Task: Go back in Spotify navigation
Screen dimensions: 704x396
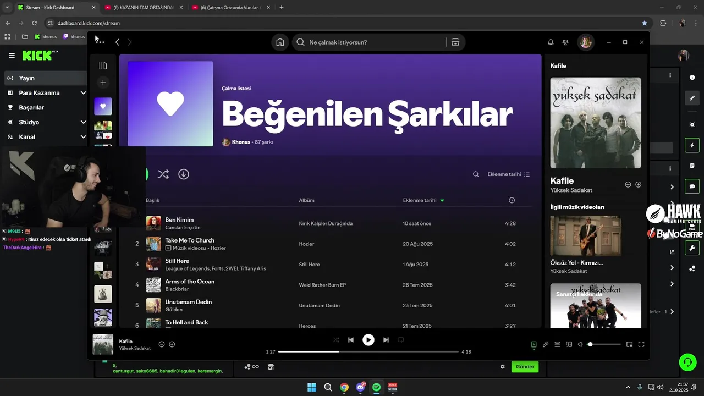Action: point(117,42)
